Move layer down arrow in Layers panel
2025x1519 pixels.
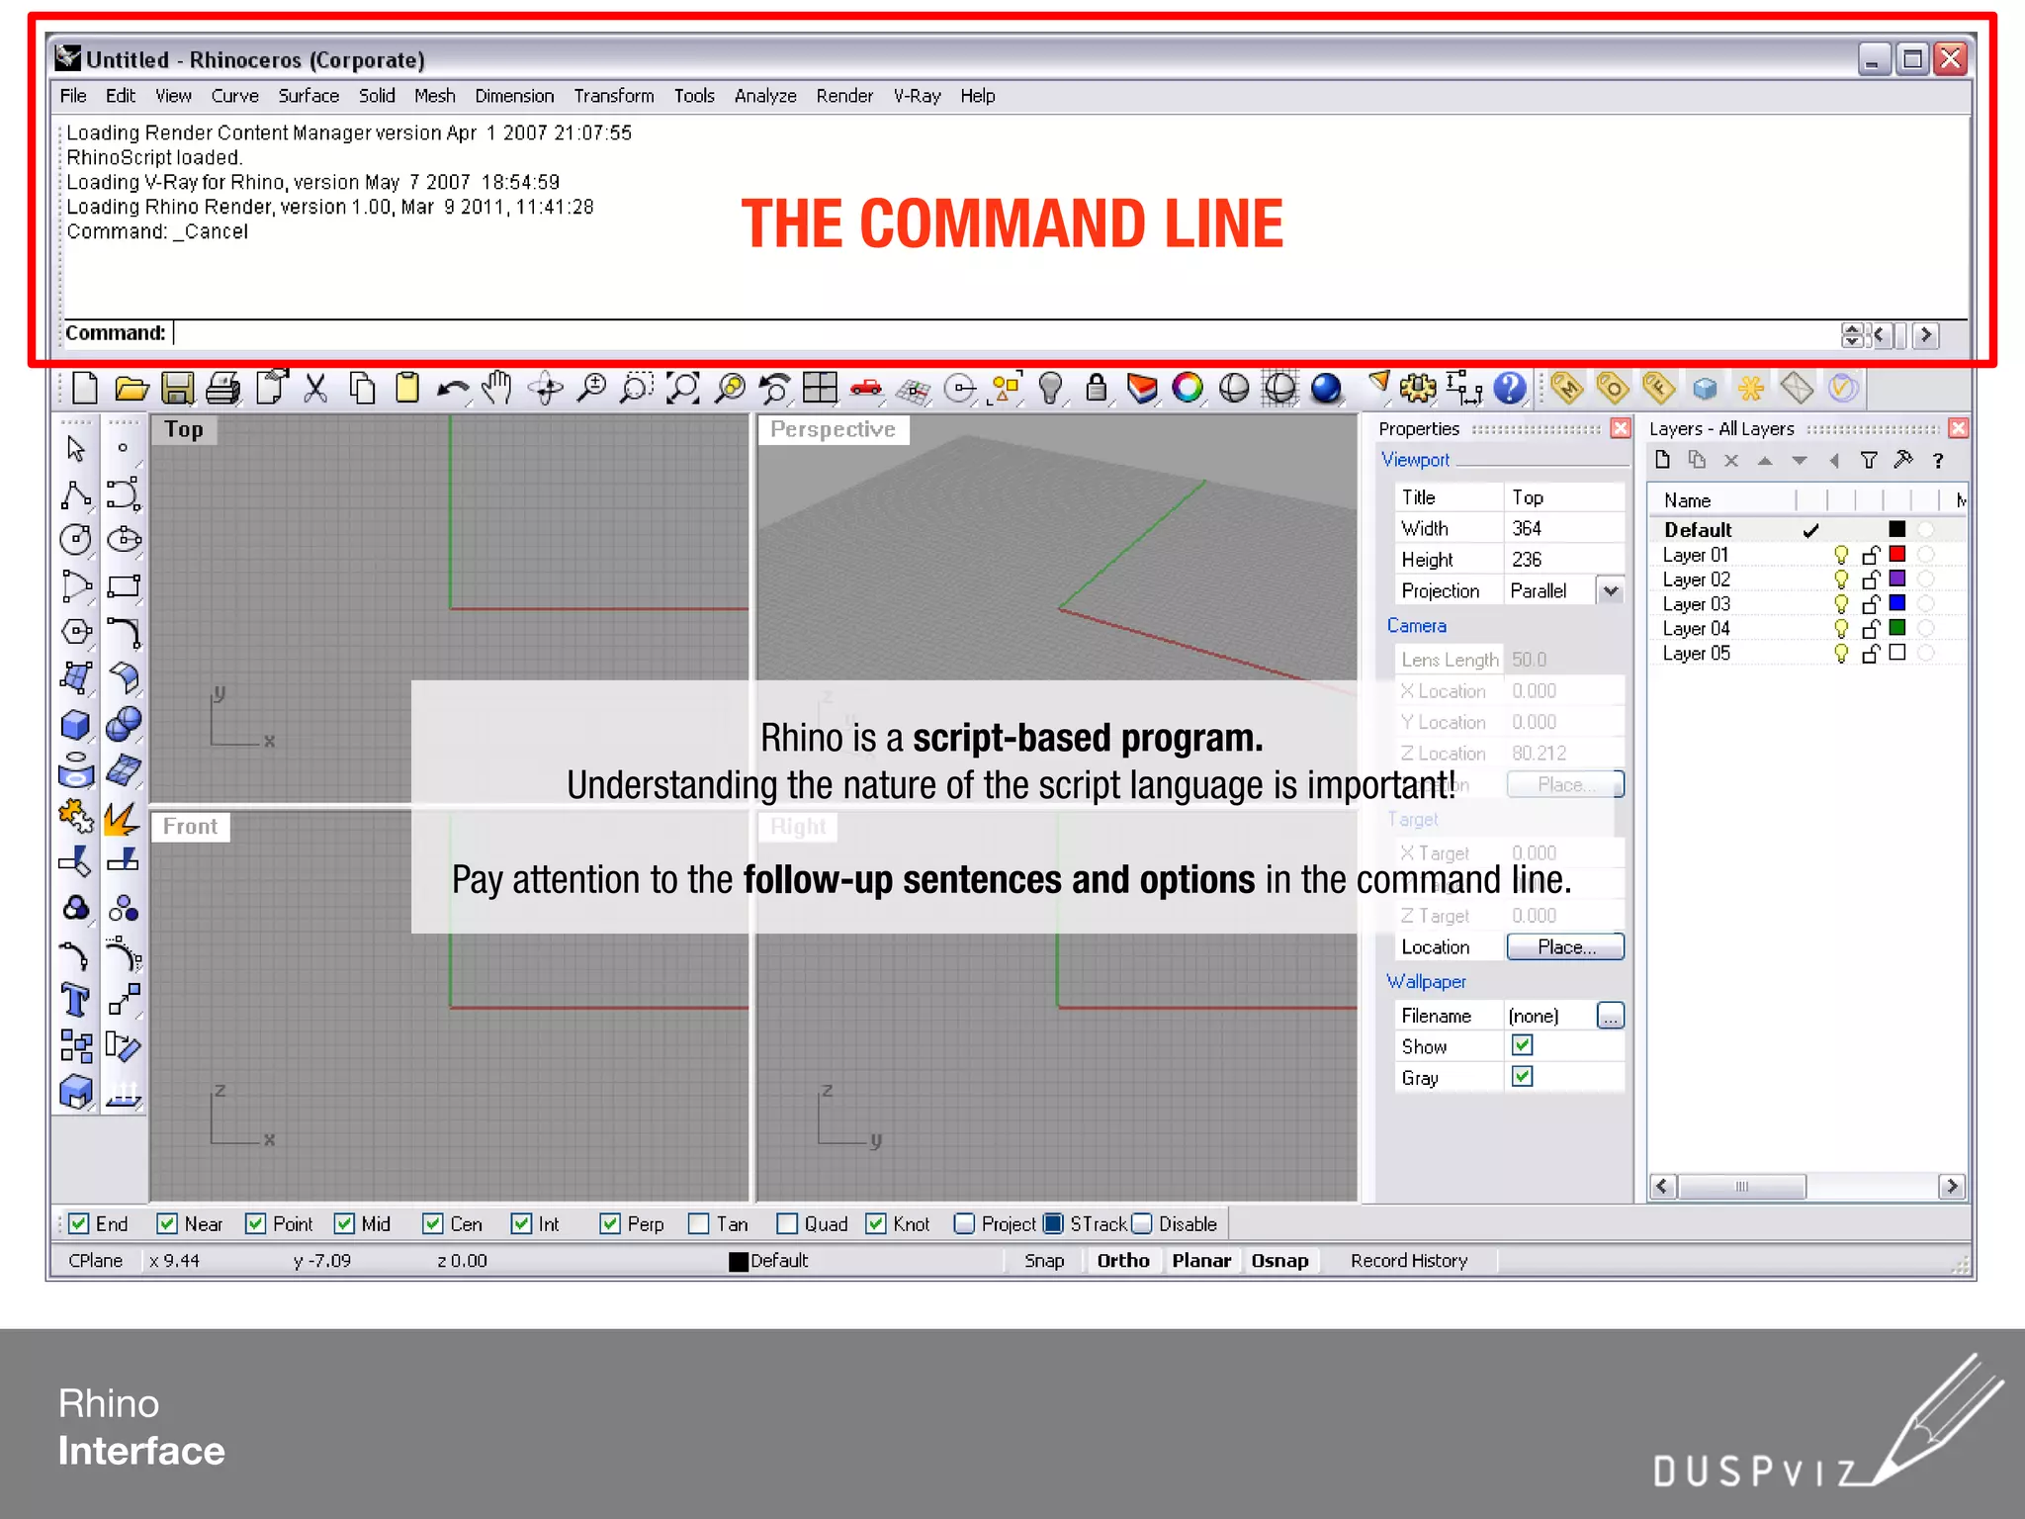(1800, 460)
